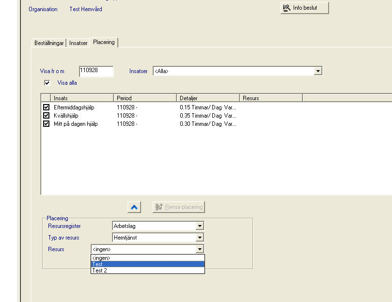Click the Organisation label
The width and height of the screenshot is (392, 302).
(43, 9)
